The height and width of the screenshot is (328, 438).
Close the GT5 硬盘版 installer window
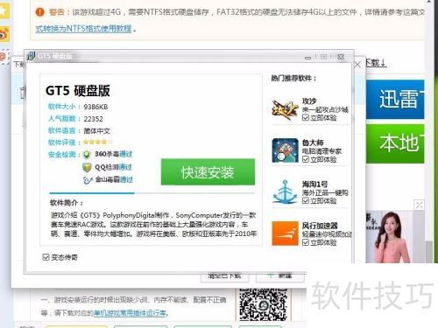tap(341, 57)
